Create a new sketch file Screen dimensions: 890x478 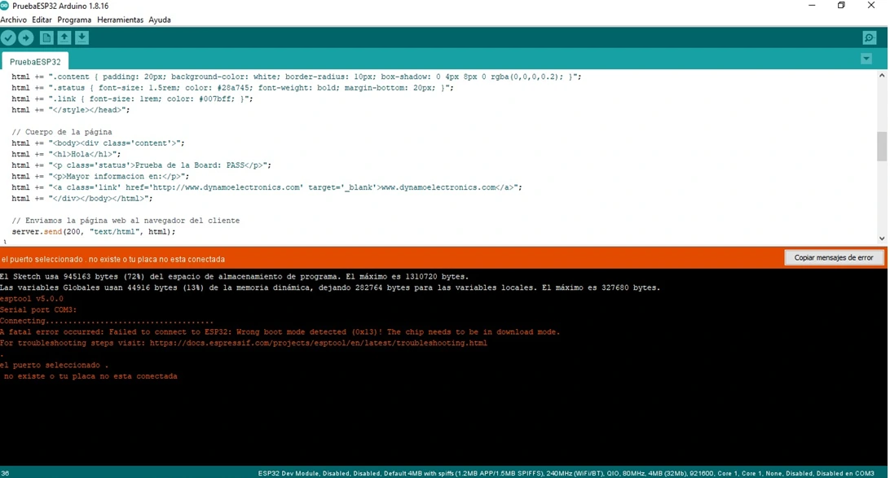[x=46, y=38]
